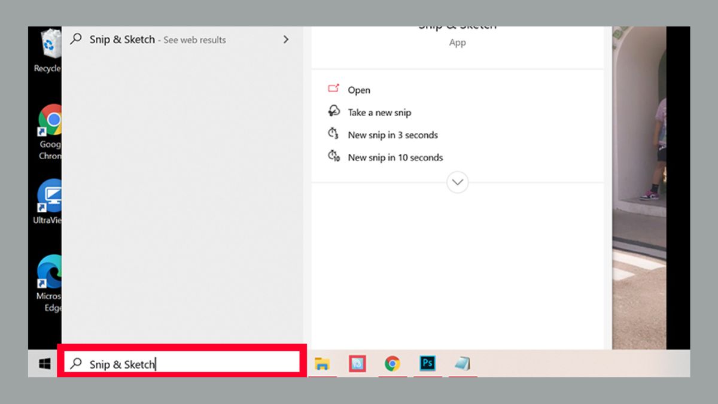718x404 pixels.
Task: Open Google Chrome from the taskbar
Action: click(x=393, y=363)
